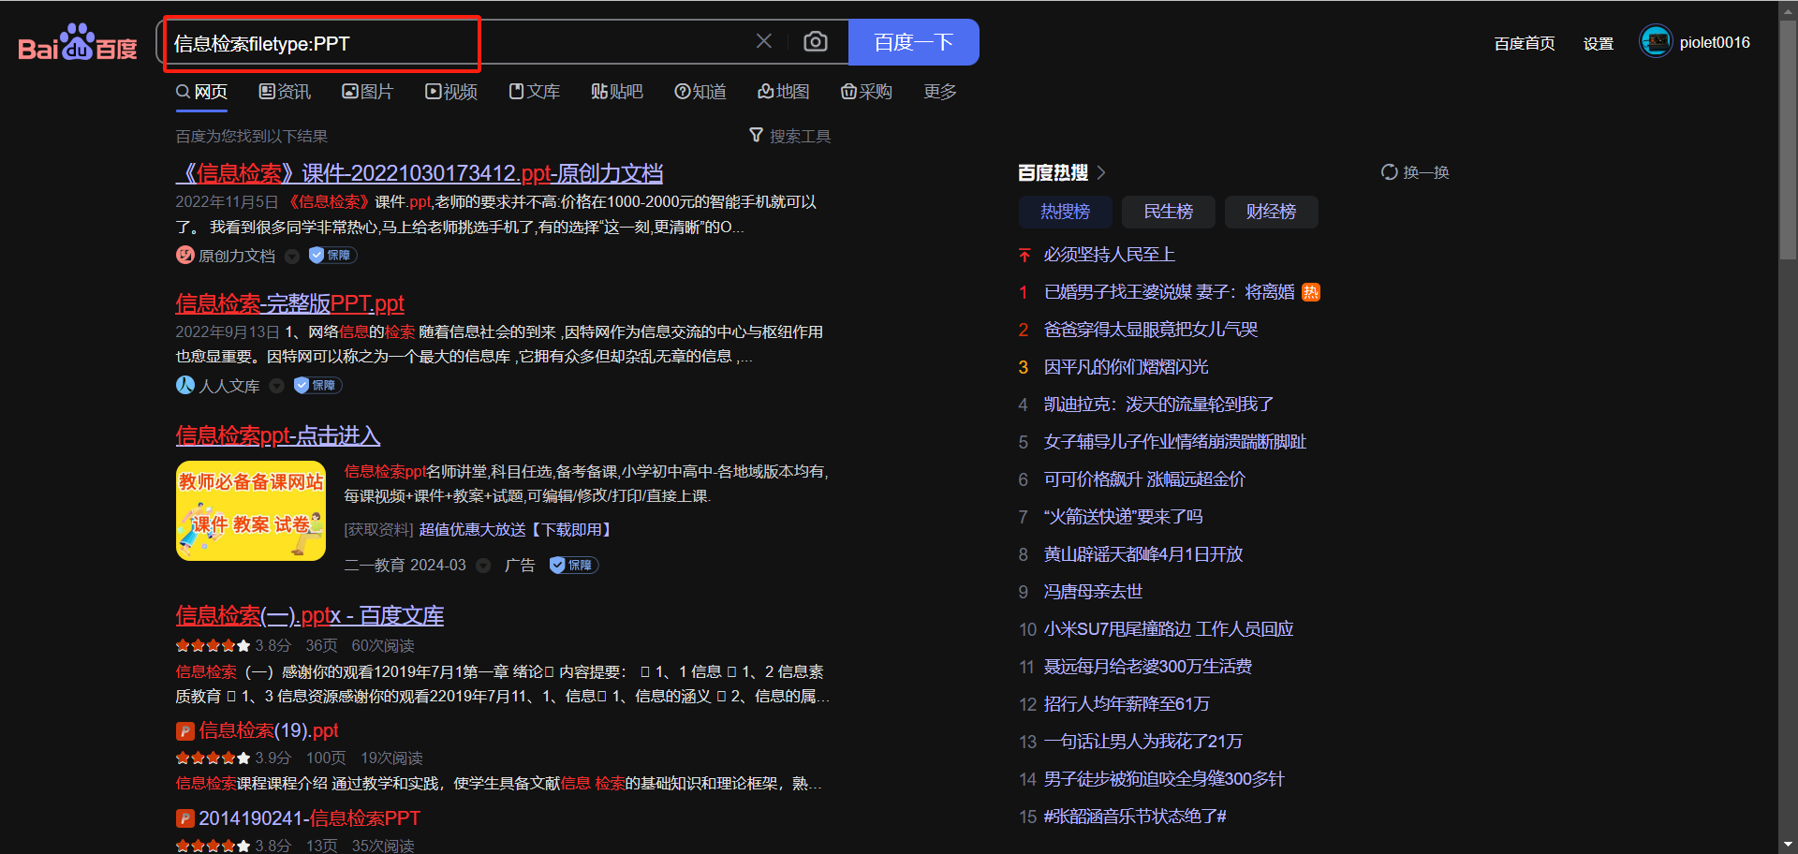Open 《信息检索》课件 原创力文档 result
Screen dimensions: 1798x854
click(x=419, y=173)
